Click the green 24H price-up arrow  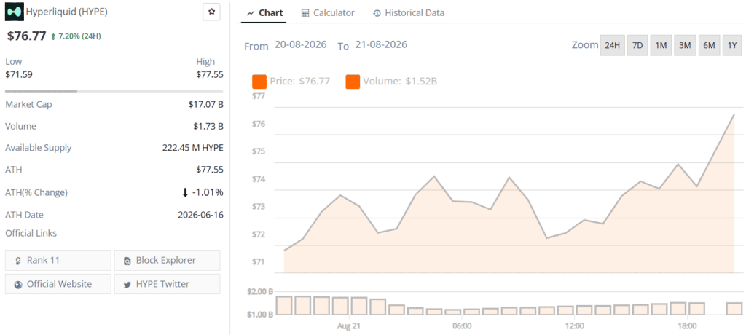(x=53, y=36)
